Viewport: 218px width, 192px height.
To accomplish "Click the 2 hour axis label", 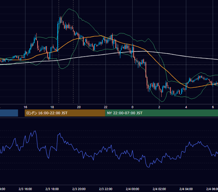I will click(159, 107).
